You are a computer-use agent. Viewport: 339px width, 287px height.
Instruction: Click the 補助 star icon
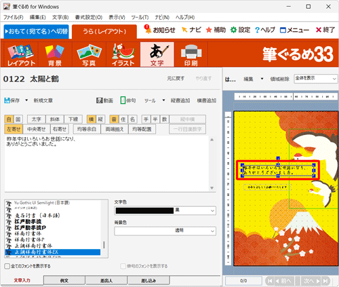click(209, 30)
